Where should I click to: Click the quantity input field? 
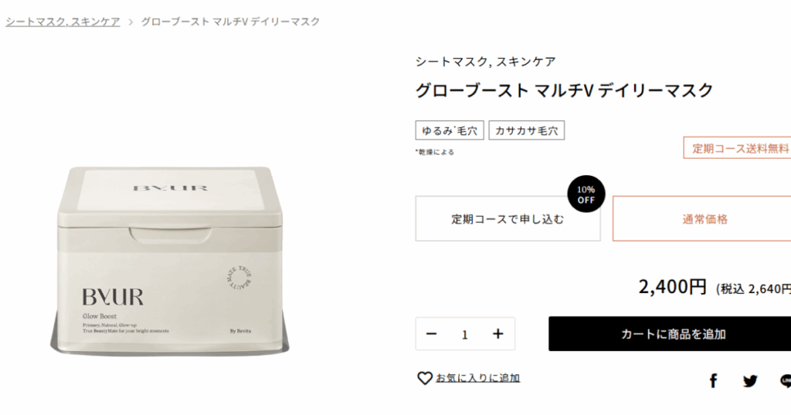464,335
